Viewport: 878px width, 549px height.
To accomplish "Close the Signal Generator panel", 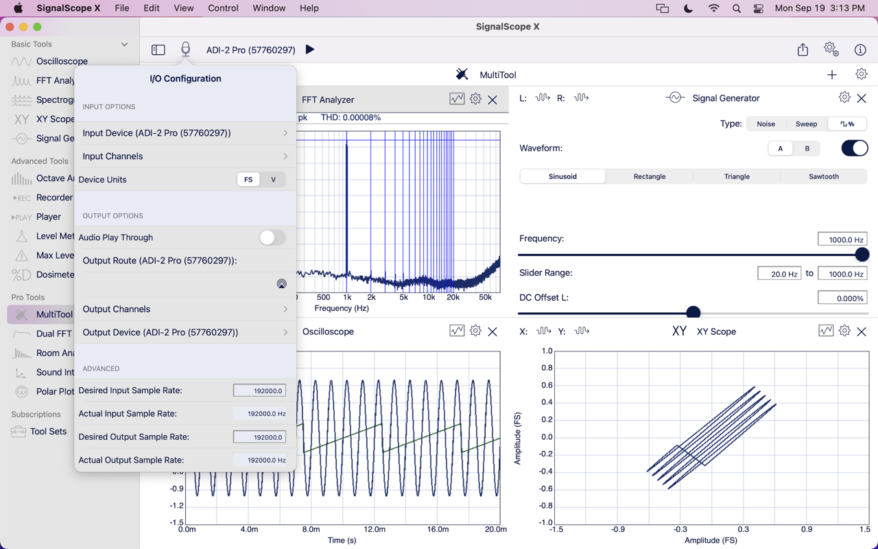I will click(862, 98).
